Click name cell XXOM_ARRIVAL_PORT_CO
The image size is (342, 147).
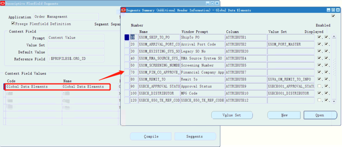[x=159, y=44]
